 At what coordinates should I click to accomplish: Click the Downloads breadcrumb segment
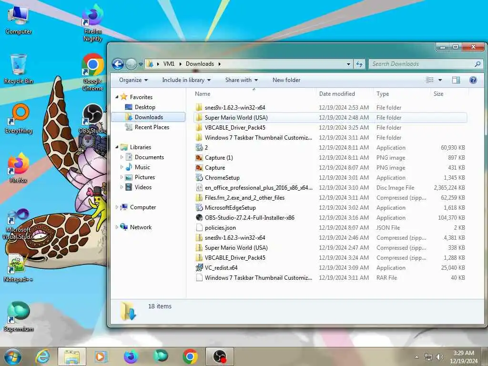pyautogui.click(x=200, y=64)
